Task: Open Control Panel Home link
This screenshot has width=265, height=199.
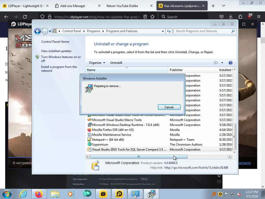Action: 55,42
